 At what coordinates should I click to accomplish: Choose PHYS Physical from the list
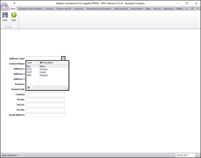pyautogui.click(x=47, y=69)
